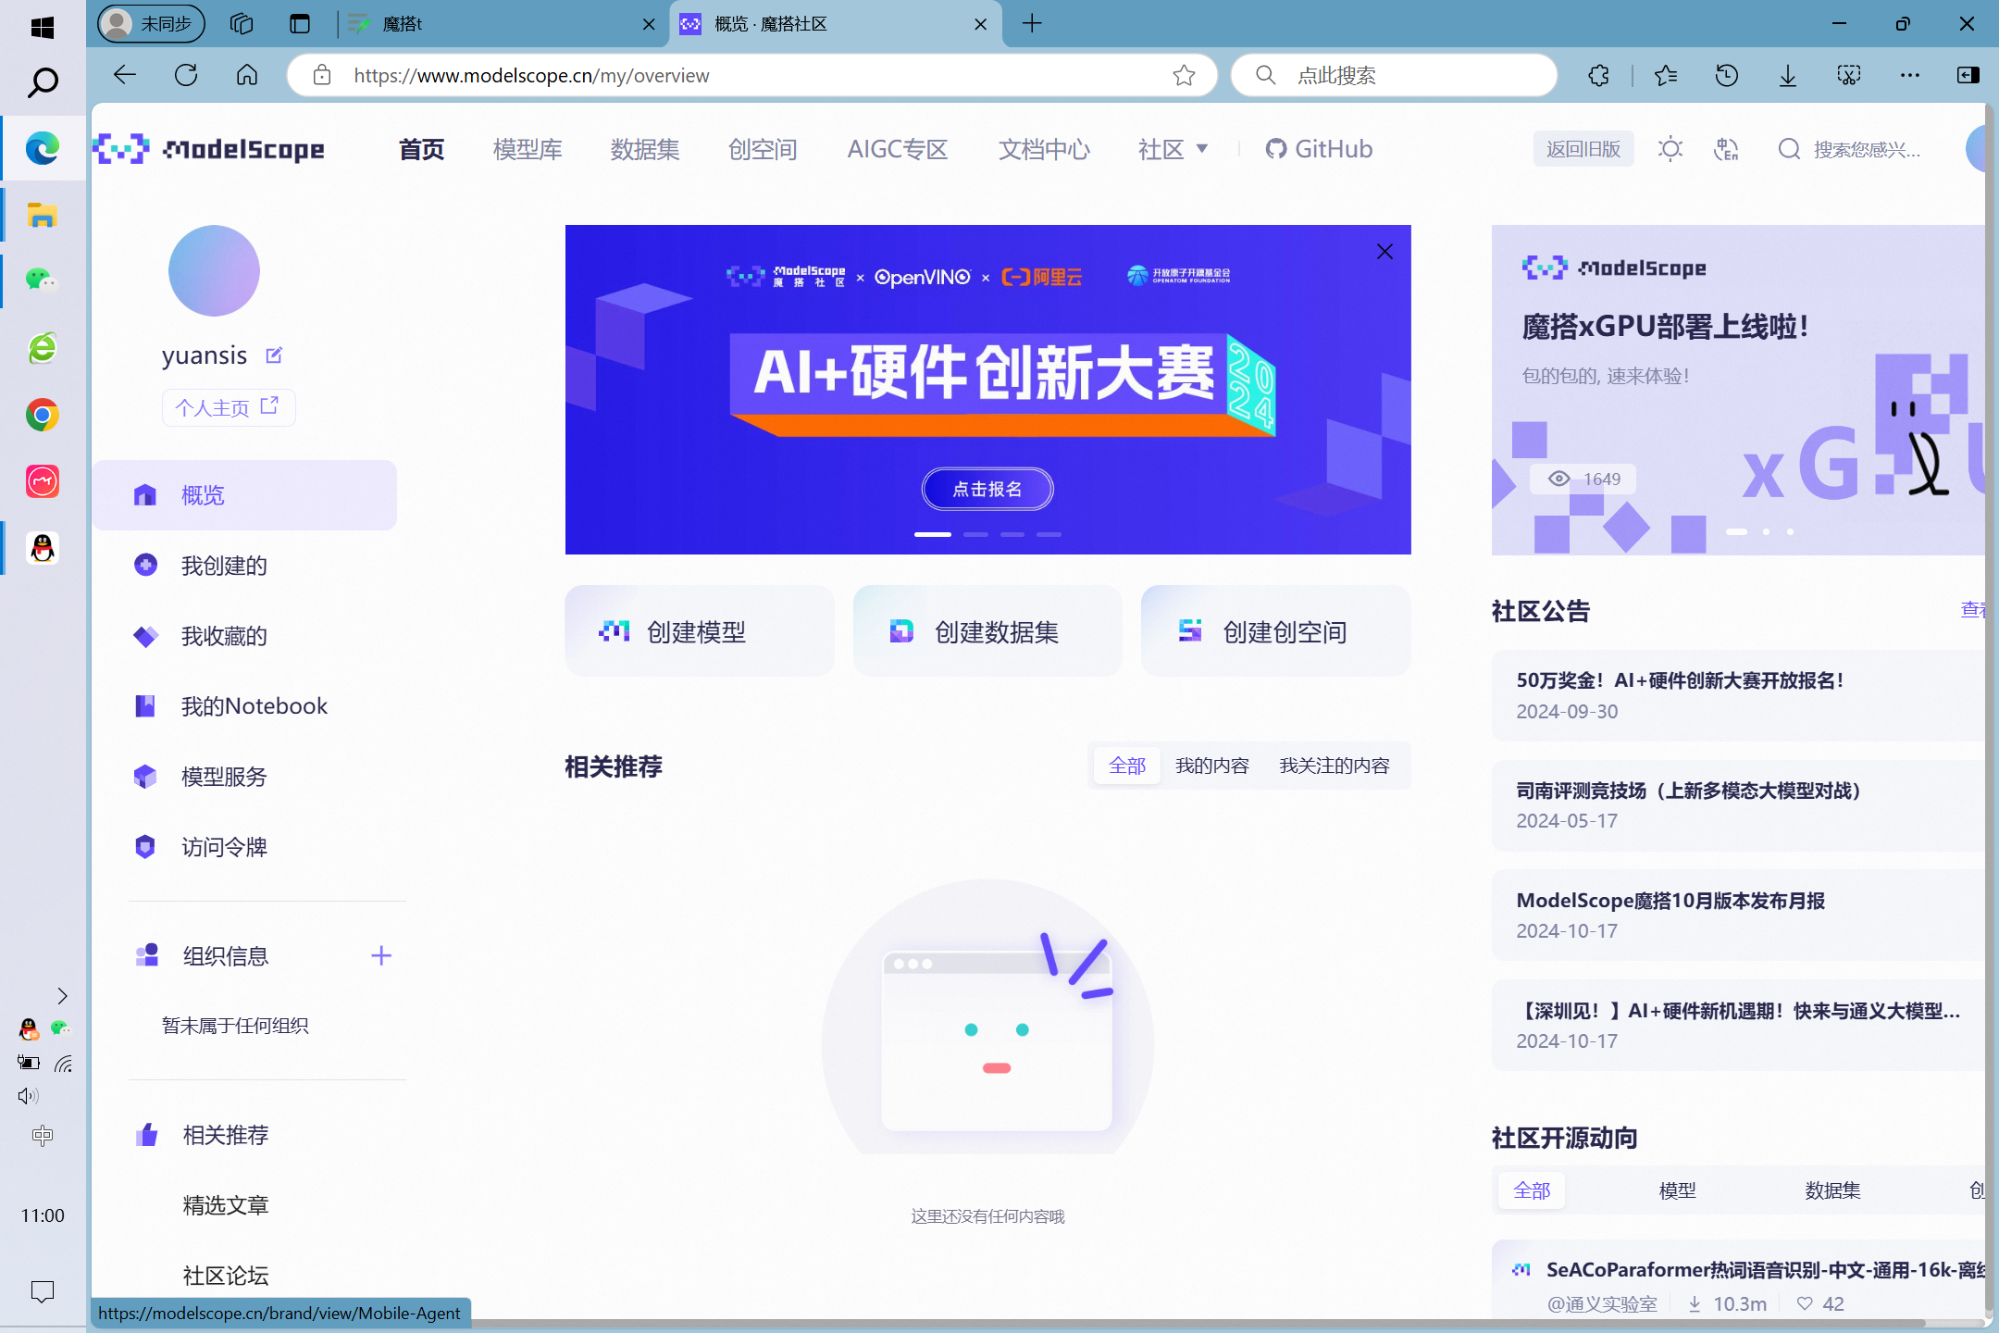Image resolution: width=1999 pixels, height=1333 pixels.
Task: Open Edge browser in taskbar
Action: [x=43, y=148]
